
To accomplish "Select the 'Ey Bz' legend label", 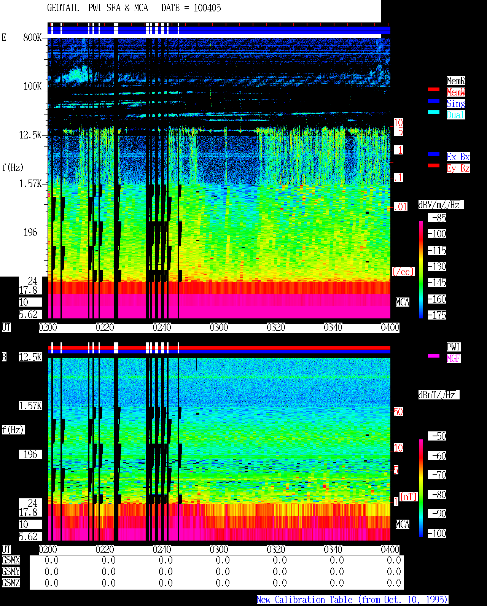I will [458, 168].
